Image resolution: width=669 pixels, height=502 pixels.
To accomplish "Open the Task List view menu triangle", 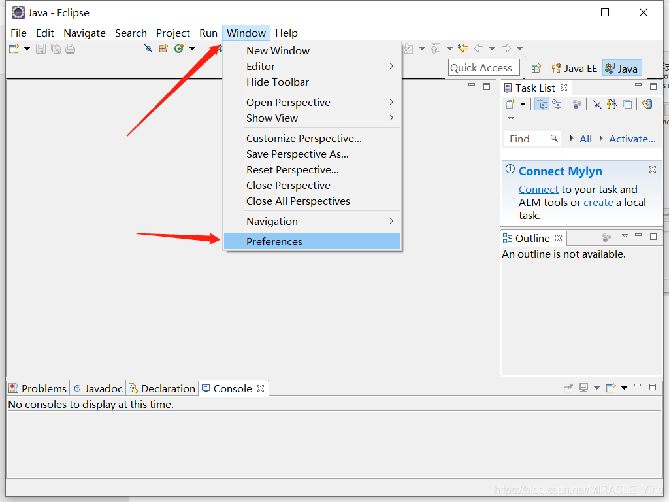I will click(x=511, y=119).
